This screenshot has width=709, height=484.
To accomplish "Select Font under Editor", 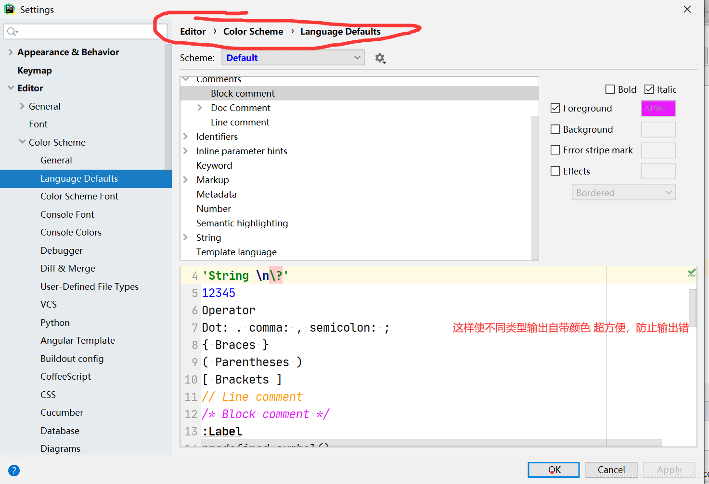I will [x=38, y=124].
